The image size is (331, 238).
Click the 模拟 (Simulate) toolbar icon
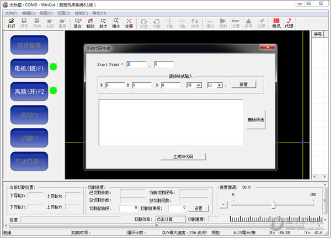pyautogui.click(x=210, y=23)
